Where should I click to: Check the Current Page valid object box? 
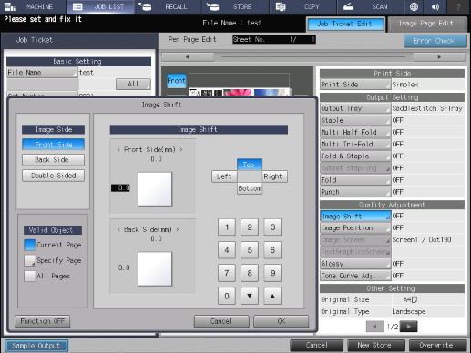(30, 245)
